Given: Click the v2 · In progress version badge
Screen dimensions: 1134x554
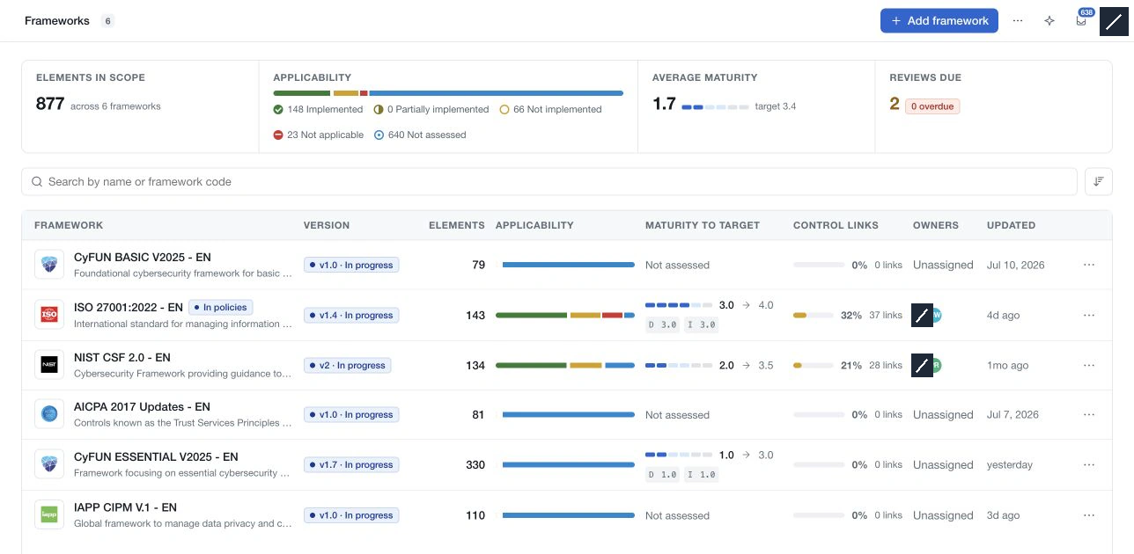Looking at the screenshot, I should coord(347,365).
